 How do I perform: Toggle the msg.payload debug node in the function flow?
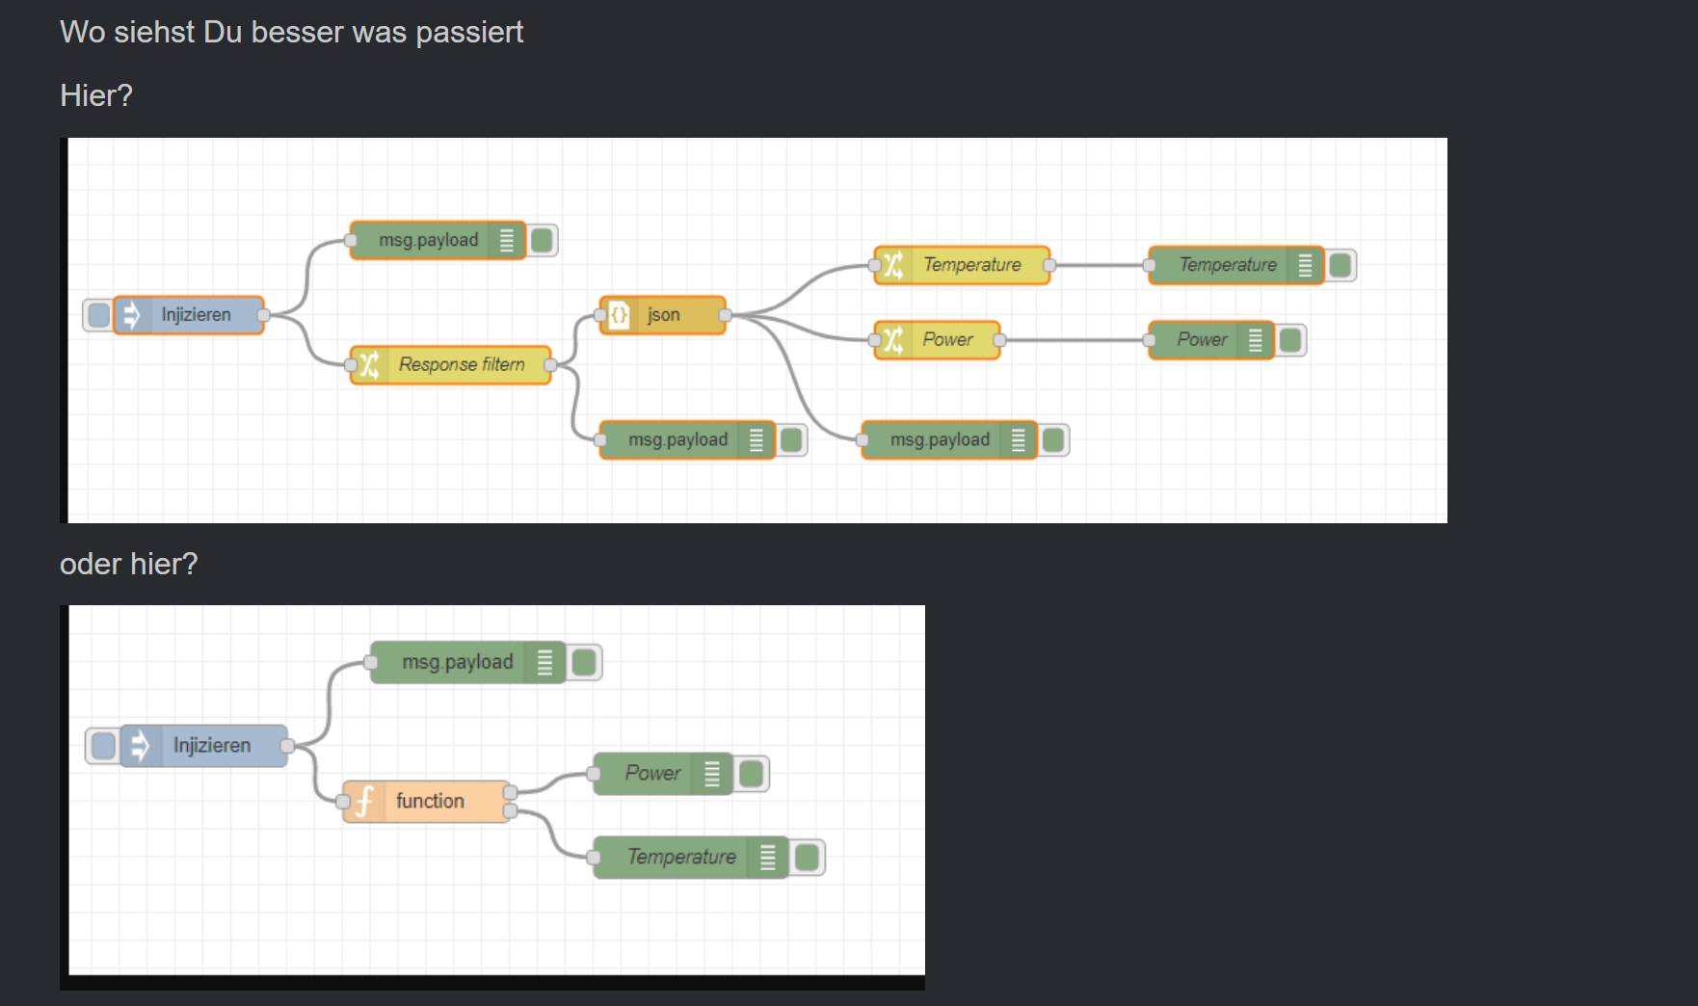click(584, 663)
